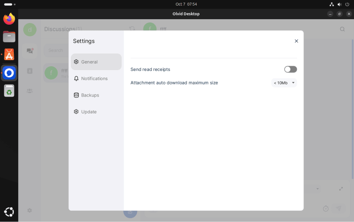This screenshot has width=354, height=222.
Task: Expand the attachment size < 10Mb dropdown
Action: click(284, 83)
